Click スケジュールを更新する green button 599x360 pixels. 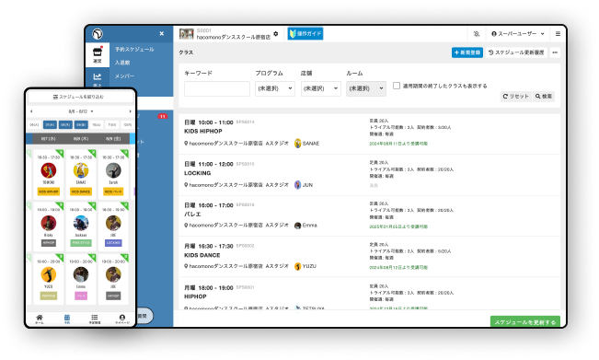524,321
